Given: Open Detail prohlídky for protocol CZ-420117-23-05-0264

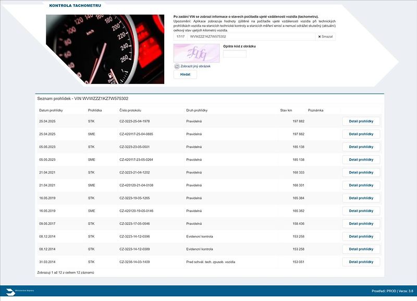Looking at the screenshot, I should point(361,160).
